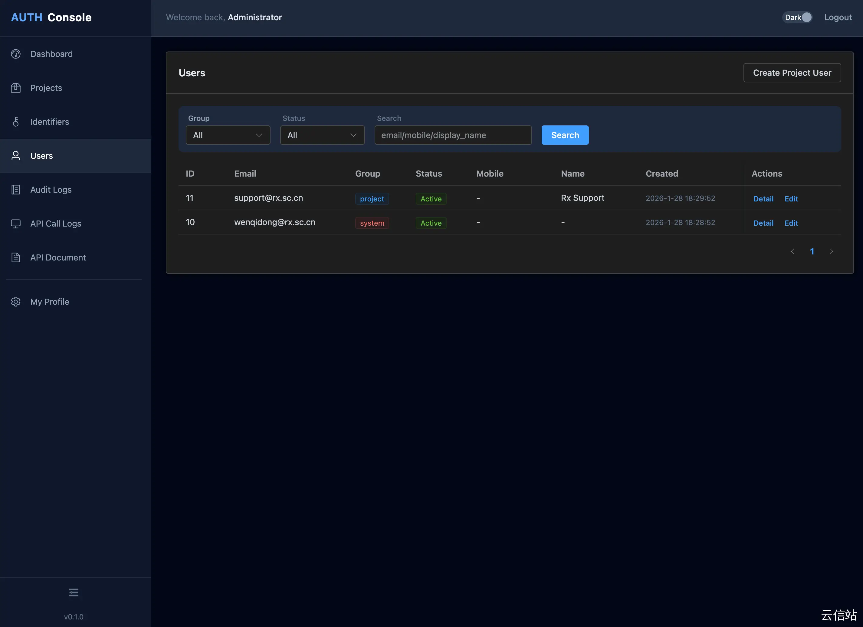The image size is (863, 627).
Task: Click the Create Project User button
Action: (x=792, y=73)
